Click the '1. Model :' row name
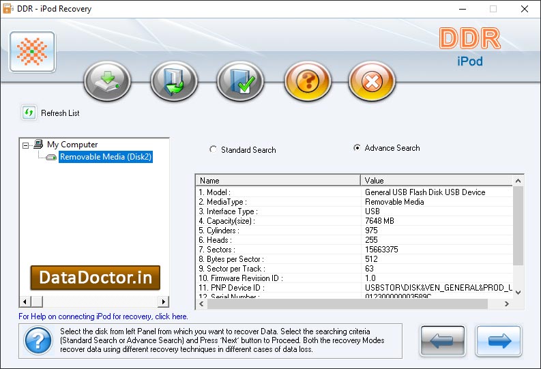The height and width of the screenshot is (369, 541). pos(215,192)
